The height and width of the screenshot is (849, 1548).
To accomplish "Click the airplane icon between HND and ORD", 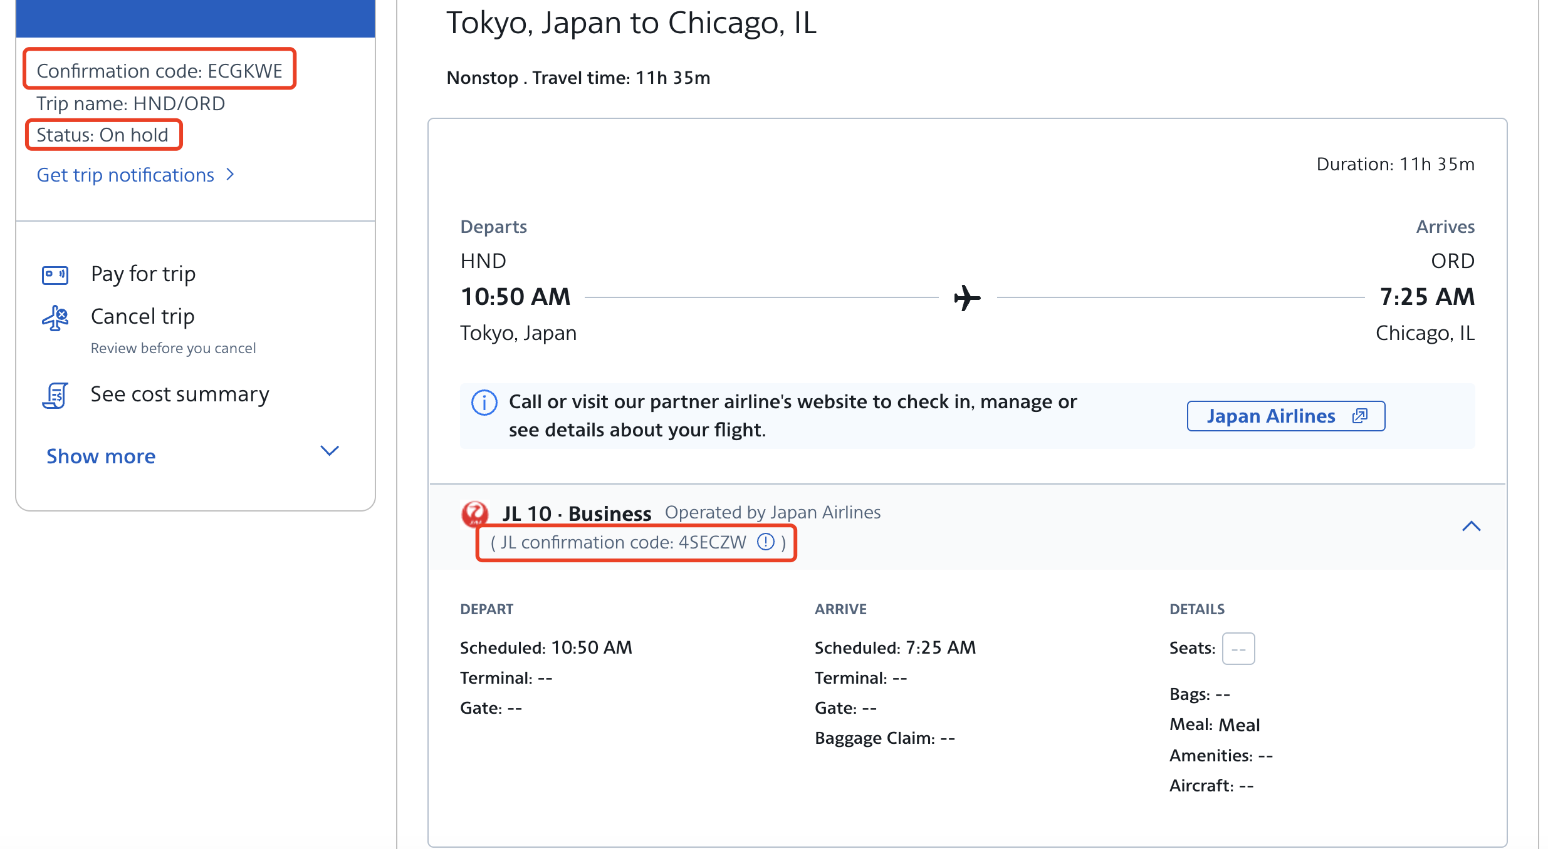I will click(967, 297).
